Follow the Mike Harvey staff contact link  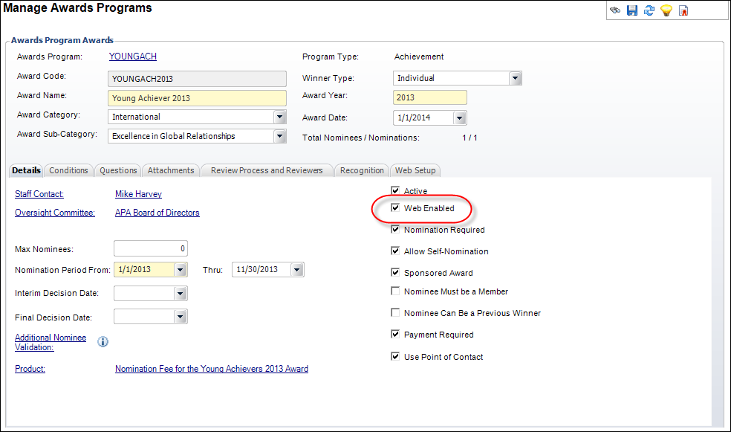coord(138,194)
